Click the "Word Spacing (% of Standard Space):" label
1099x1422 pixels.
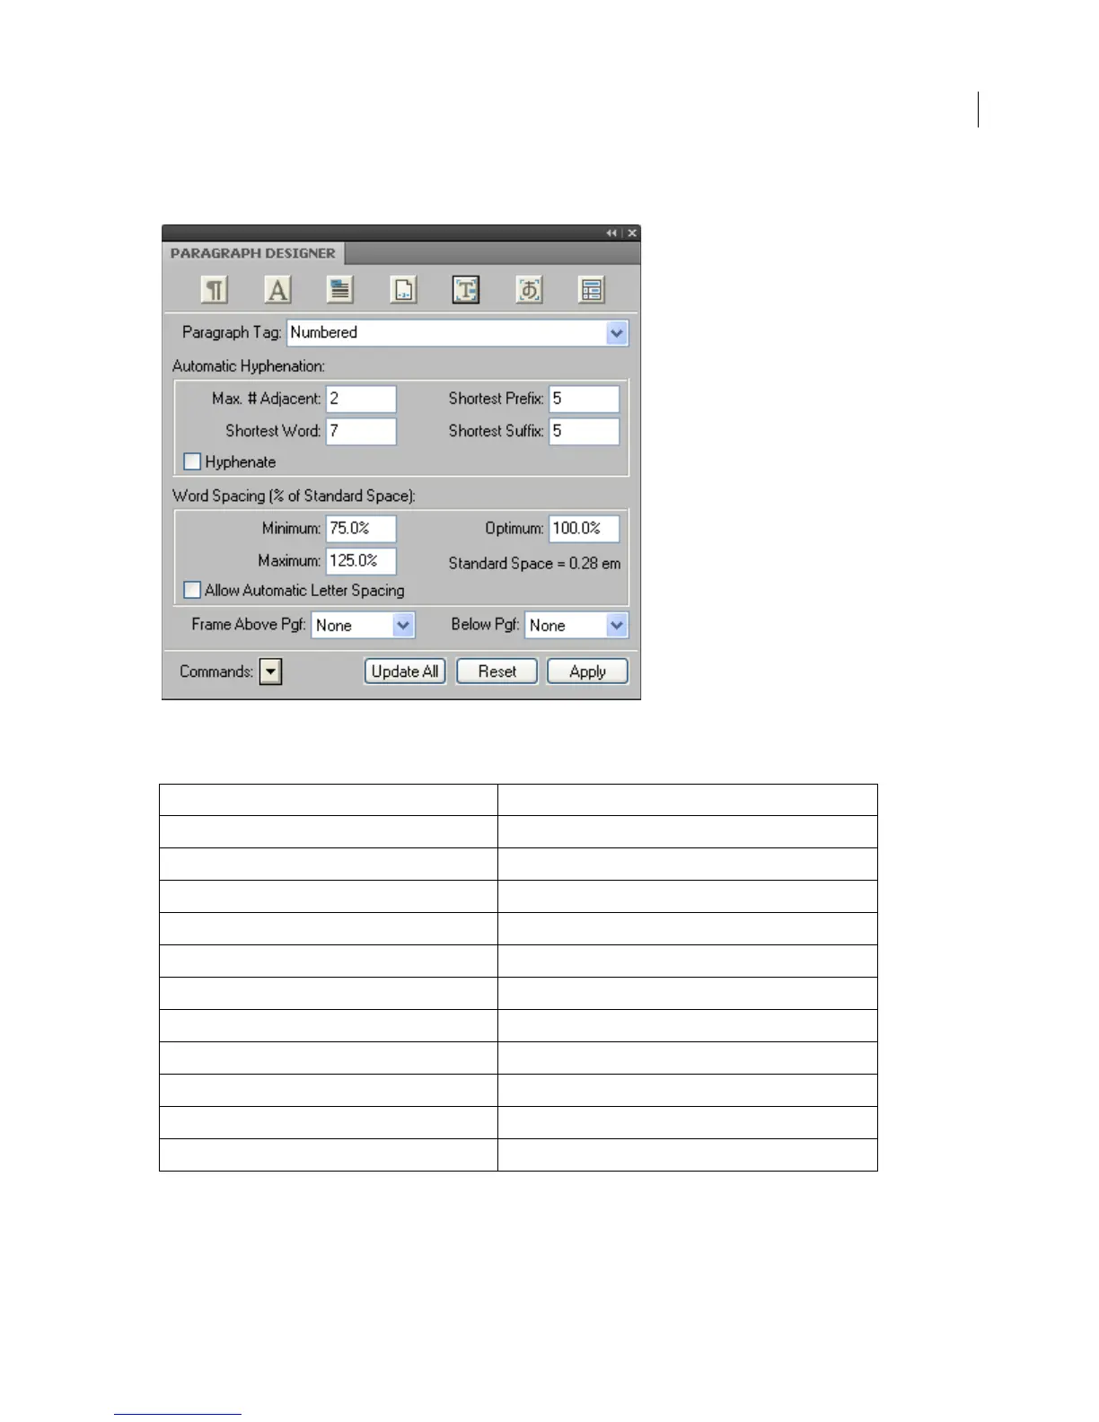pyautogui.click(x=294, y=496)
